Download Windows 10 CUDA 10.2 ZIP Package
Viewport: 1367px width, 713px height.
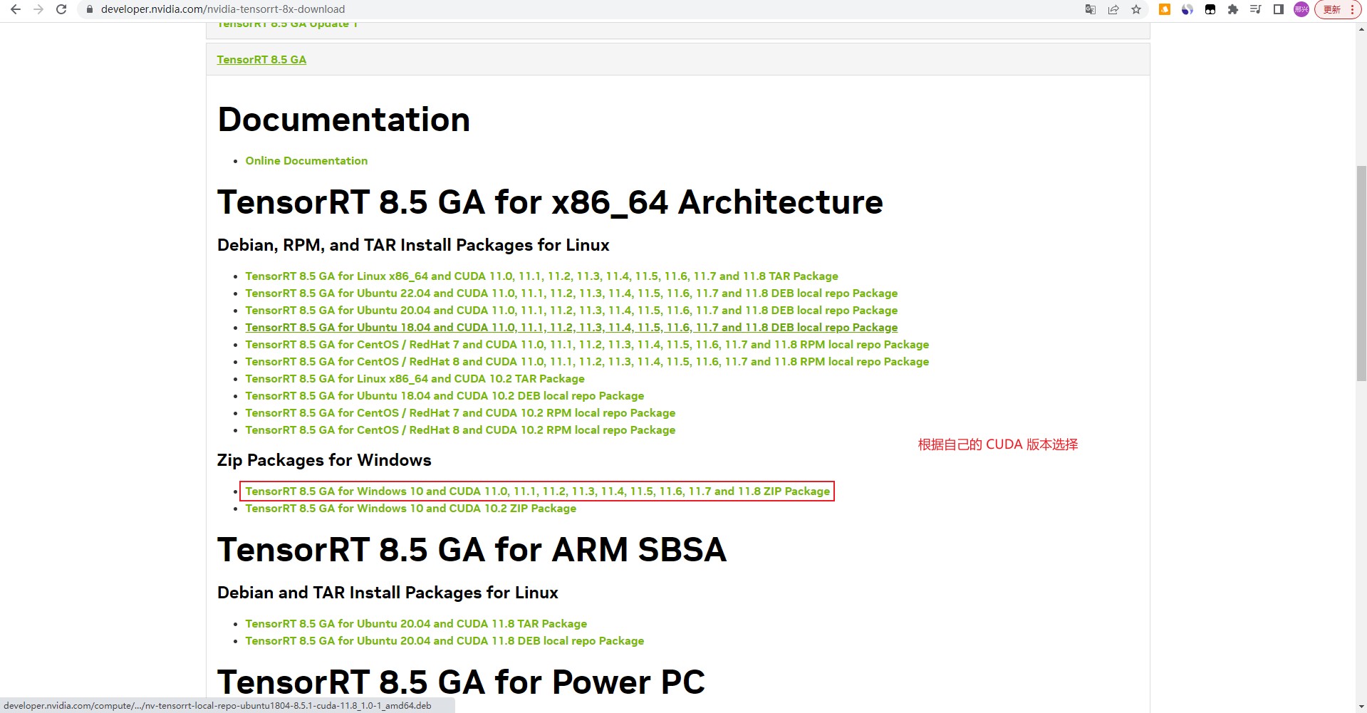(410, 509)
